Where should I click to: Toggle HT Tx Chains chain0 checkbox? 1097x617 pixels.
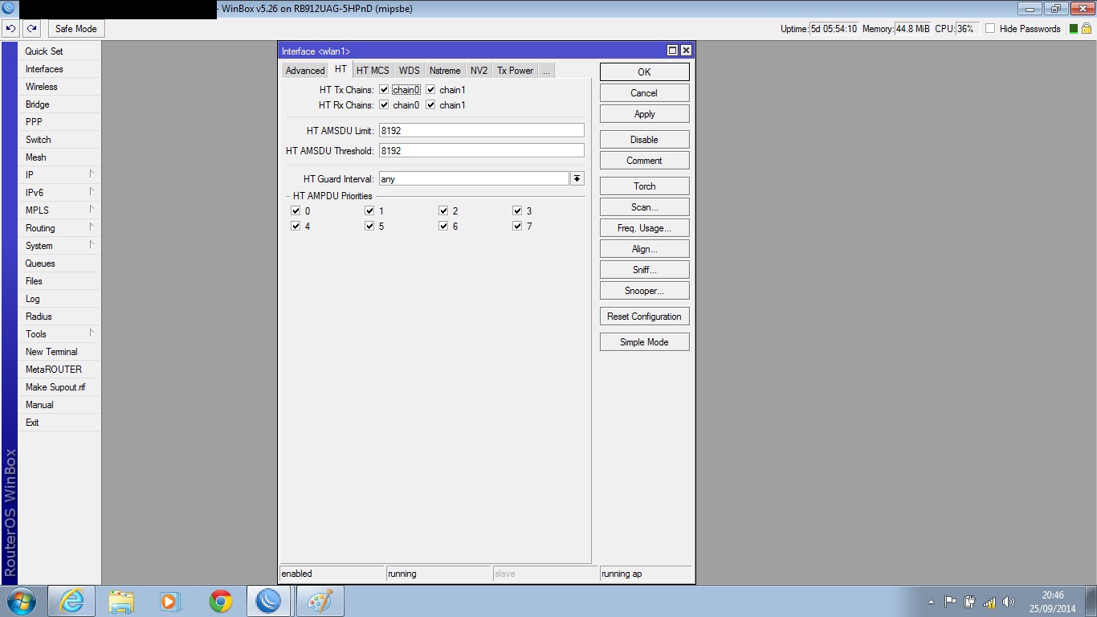point(384,90)
